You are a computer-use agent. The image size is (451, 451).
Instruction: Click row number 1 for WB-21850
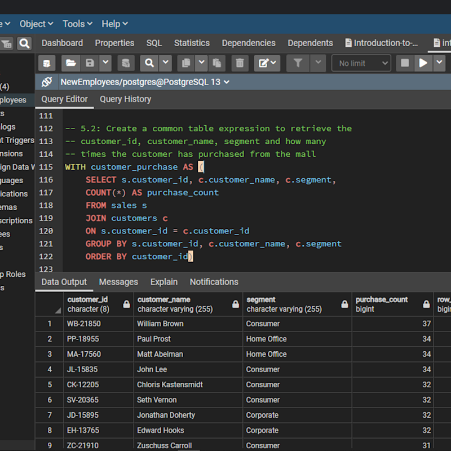tap(49, 324)
